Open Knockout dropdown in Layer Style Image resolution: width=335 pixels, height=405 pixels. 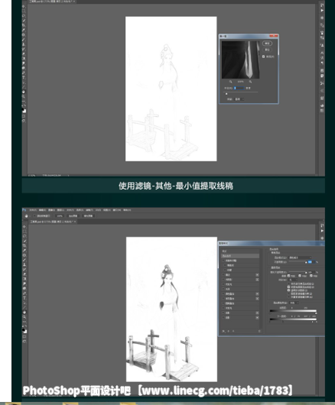pos(293,280)
